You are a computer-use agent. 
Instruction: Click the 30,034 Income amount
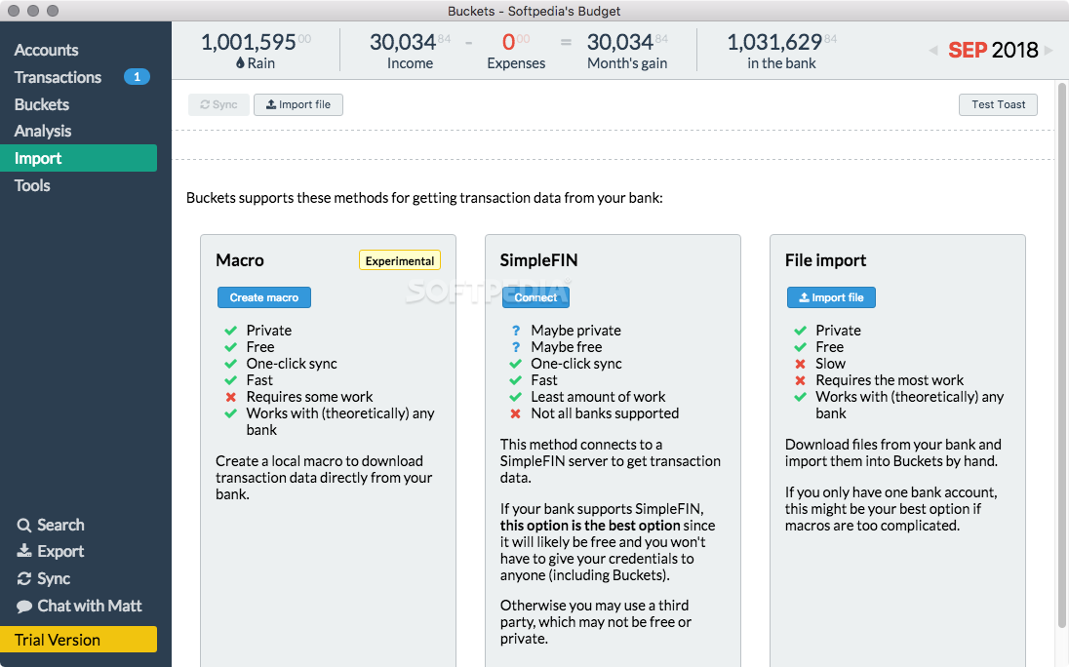[x=410, y=42]
